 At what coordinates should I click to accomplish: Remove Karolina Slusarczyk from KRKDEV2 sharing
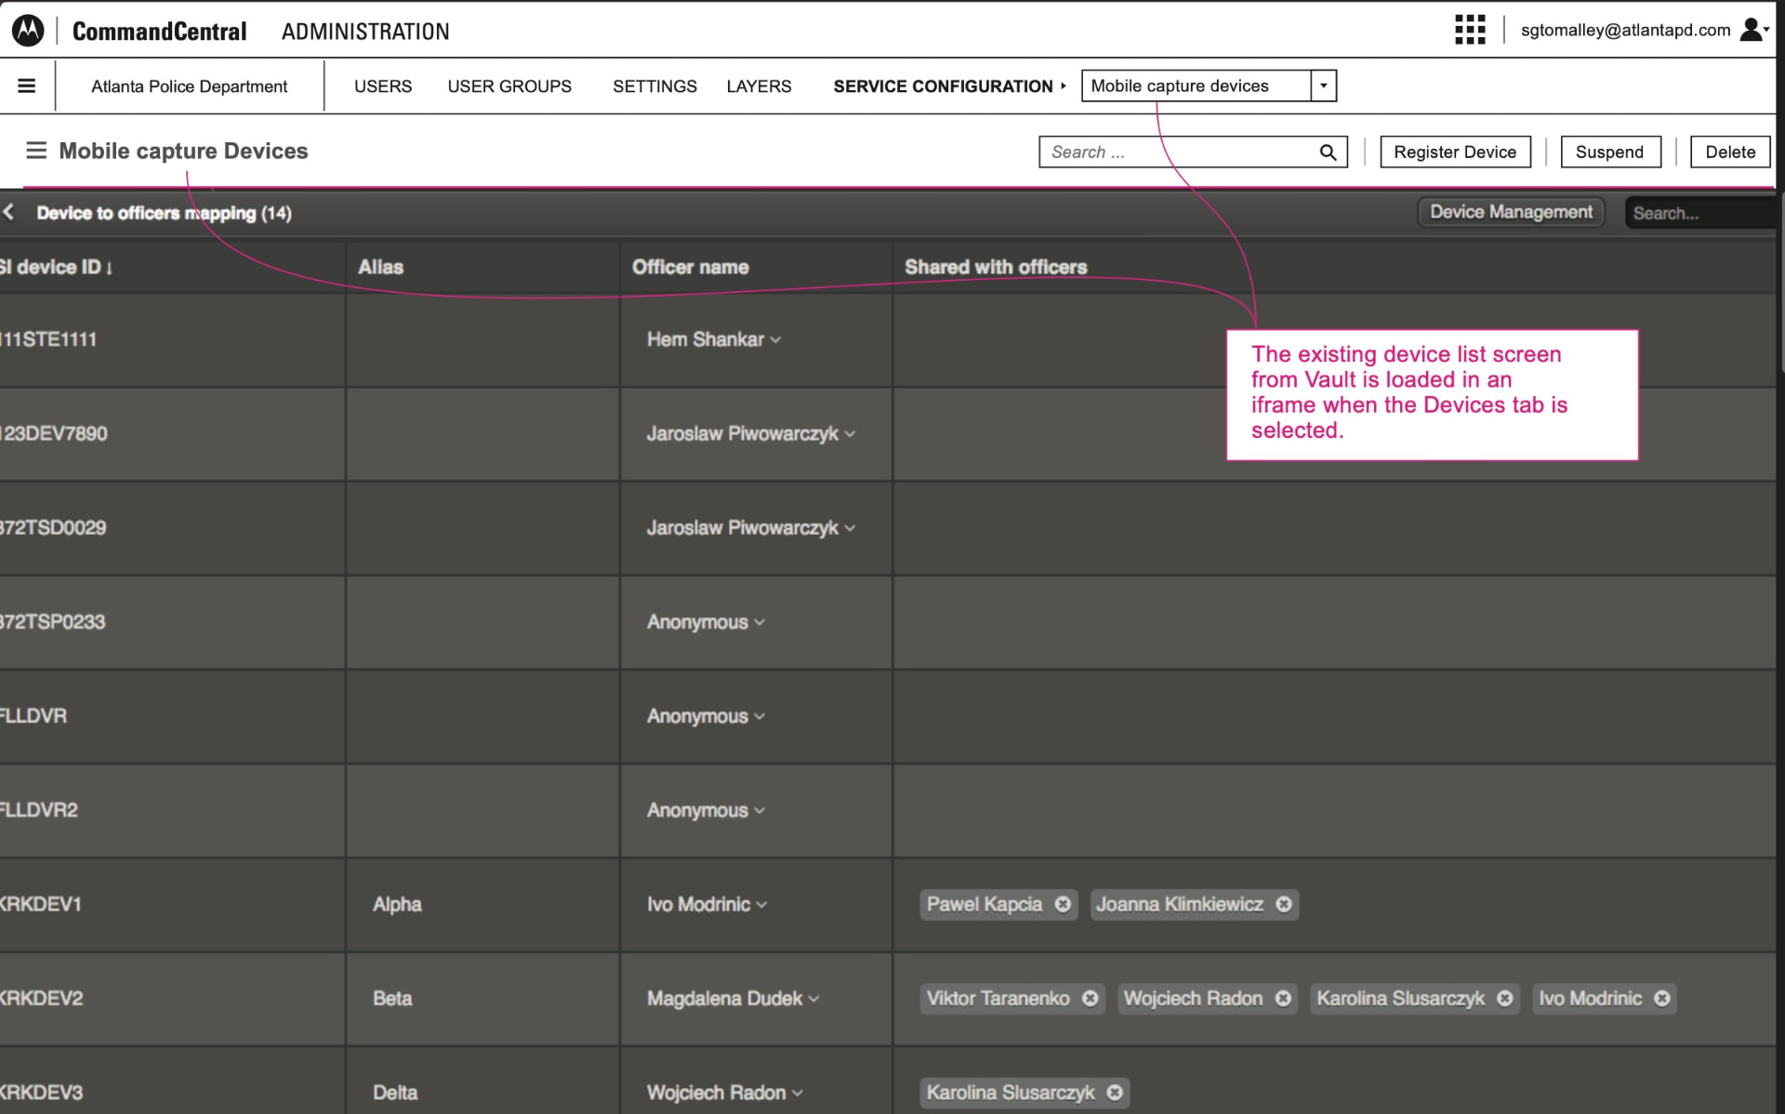(x=1504, y=998)
